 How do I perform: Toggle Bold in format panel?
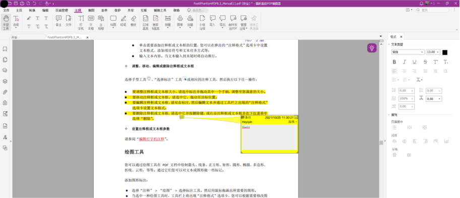[395, 62]
